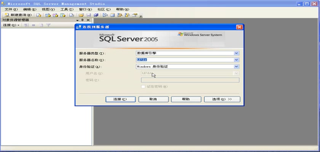Image resolution: width=320 pixels, height=152 pixels.
Task: Click the Template Explorer toolbar icon
Action: point(127,15)
